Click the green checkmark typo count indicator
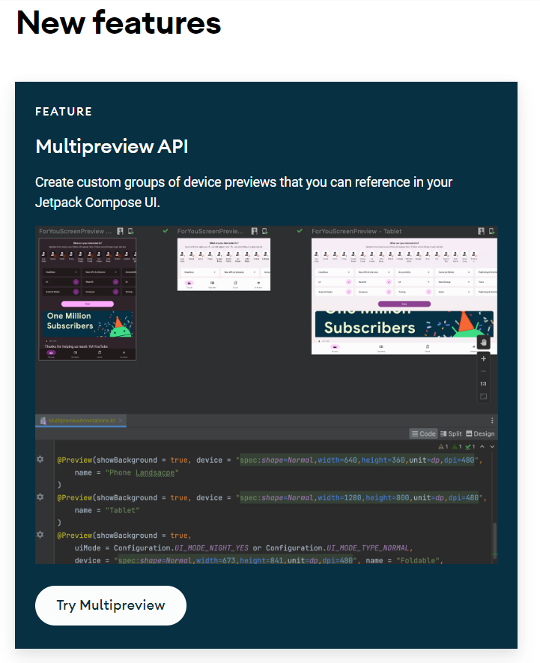The image size is (540, 663). pyautogui.click(x=470, y=446)
